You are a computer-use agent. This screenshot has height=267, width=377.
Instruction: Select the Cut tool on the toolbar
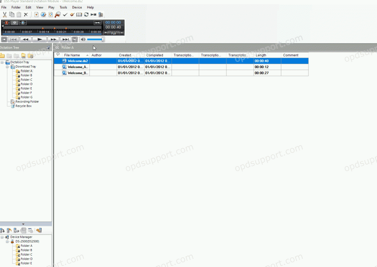point(5,14)
